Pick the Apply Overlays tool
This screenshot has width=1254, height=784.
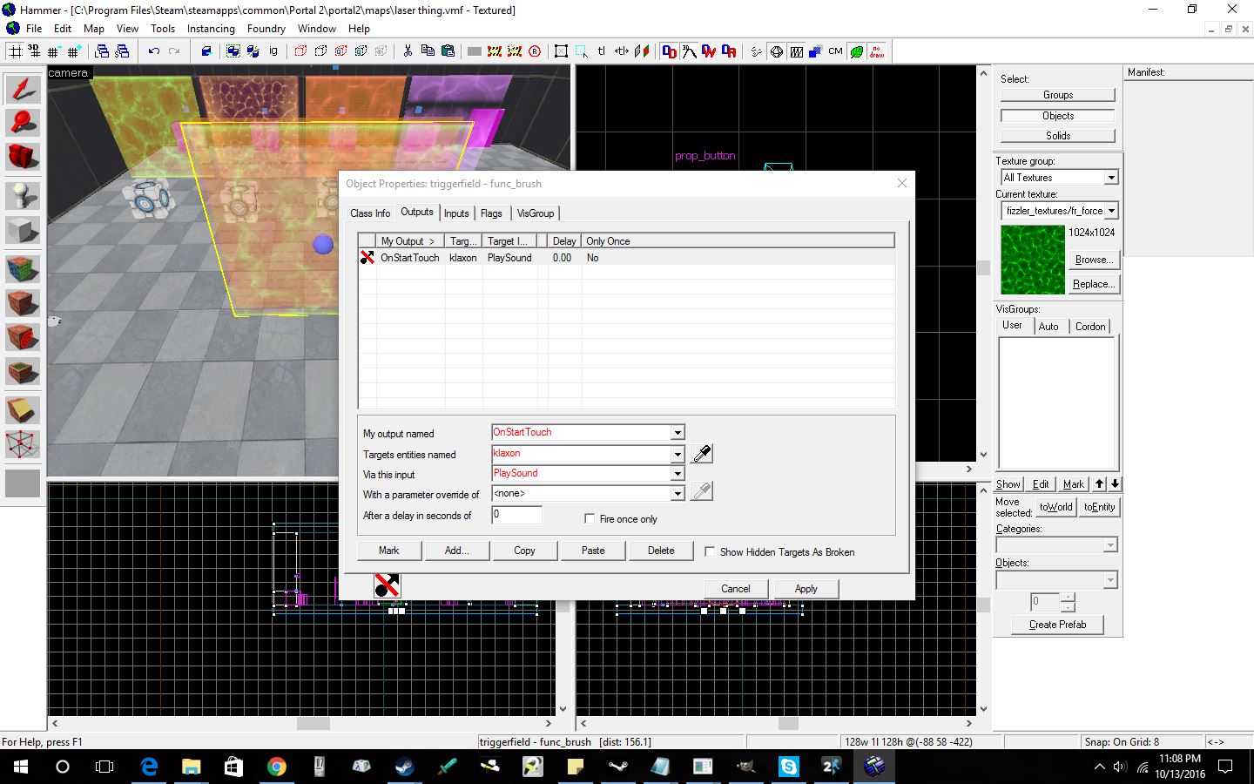pyautogui.click(x=23, y=372)
